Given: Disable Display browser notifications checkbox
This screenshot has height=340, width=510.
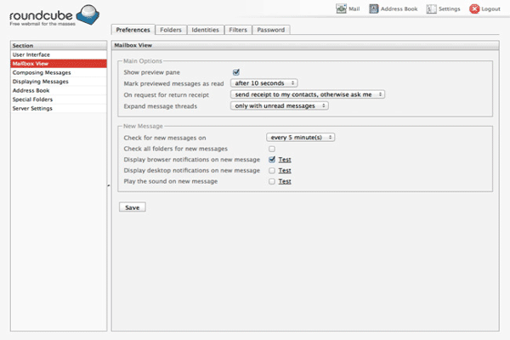Looking at the screenshot, I should click(272, 159).
